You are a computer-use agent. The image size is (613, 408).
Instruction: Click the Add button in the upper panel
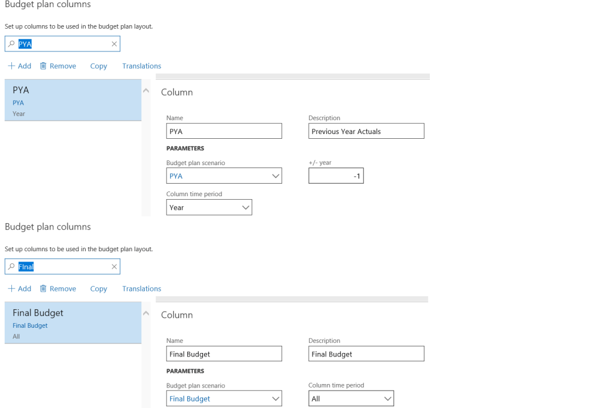[19, 66]
